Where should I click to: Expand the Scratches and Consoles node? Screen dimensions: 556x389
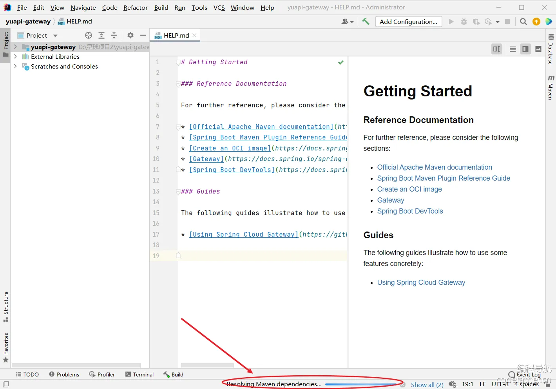[x=15, y=66]
